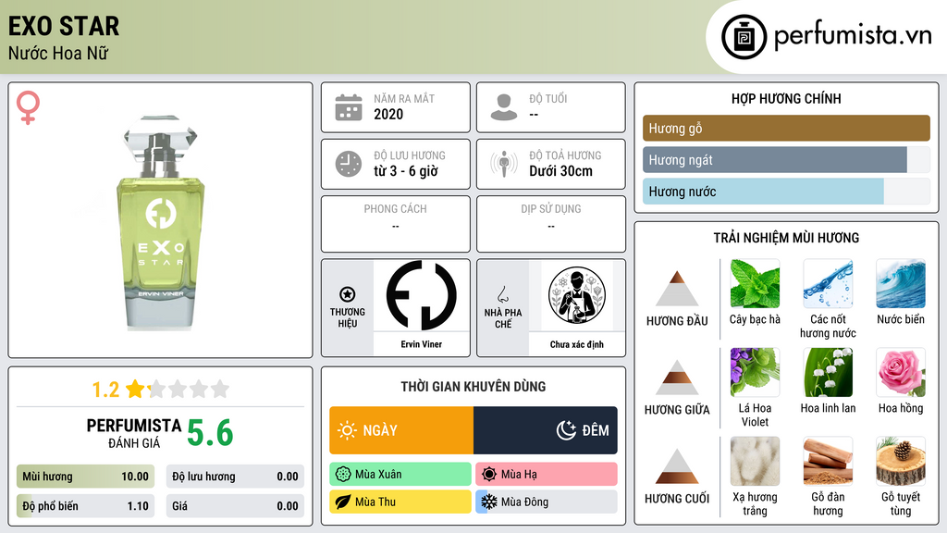The height and width of the screenshot is (533, 947).
Task: Click the clock icon beside Độ lưu hương
Action: point(349,164)
